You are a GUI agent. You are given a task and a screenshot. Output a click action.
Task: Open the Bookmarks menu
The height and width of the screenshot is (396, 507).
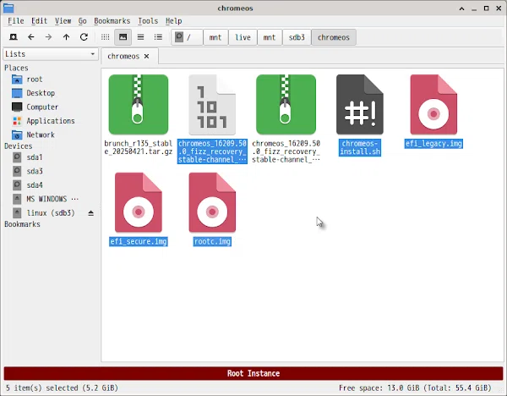(112, 21)
